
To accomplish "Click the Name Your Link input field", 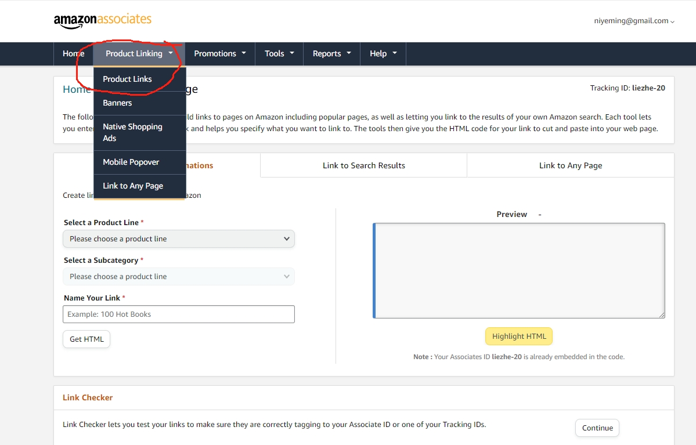I will (x=179, y=314).
